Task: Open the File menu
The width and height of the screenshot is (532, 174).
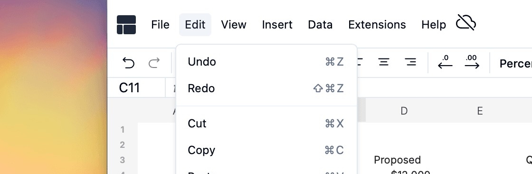Action: [x=160, y=24]
